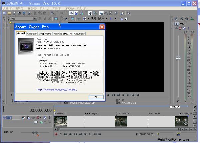Open the 工具(T) menu
Image resolution: width=200 pixels, height=143 pixels.
[57, 8]
